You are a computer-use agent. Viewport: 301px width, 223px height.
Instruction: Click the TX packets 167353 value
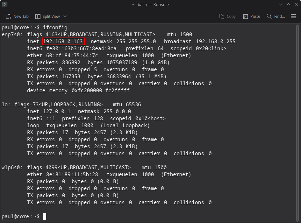tap(71, 76)
